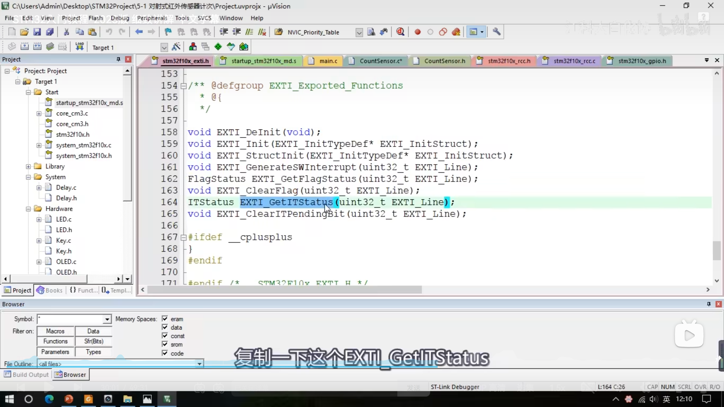Click the Insert breakpoint red dot icon
The width and height of the screenshot is (724, 407).
point(417,32)
